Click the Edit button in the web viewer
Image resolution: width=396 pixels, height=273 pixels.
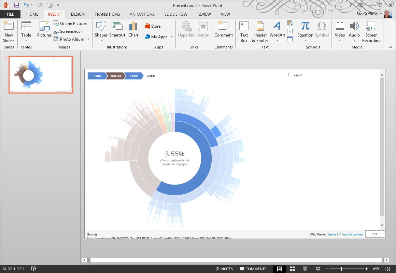[374, 234]
